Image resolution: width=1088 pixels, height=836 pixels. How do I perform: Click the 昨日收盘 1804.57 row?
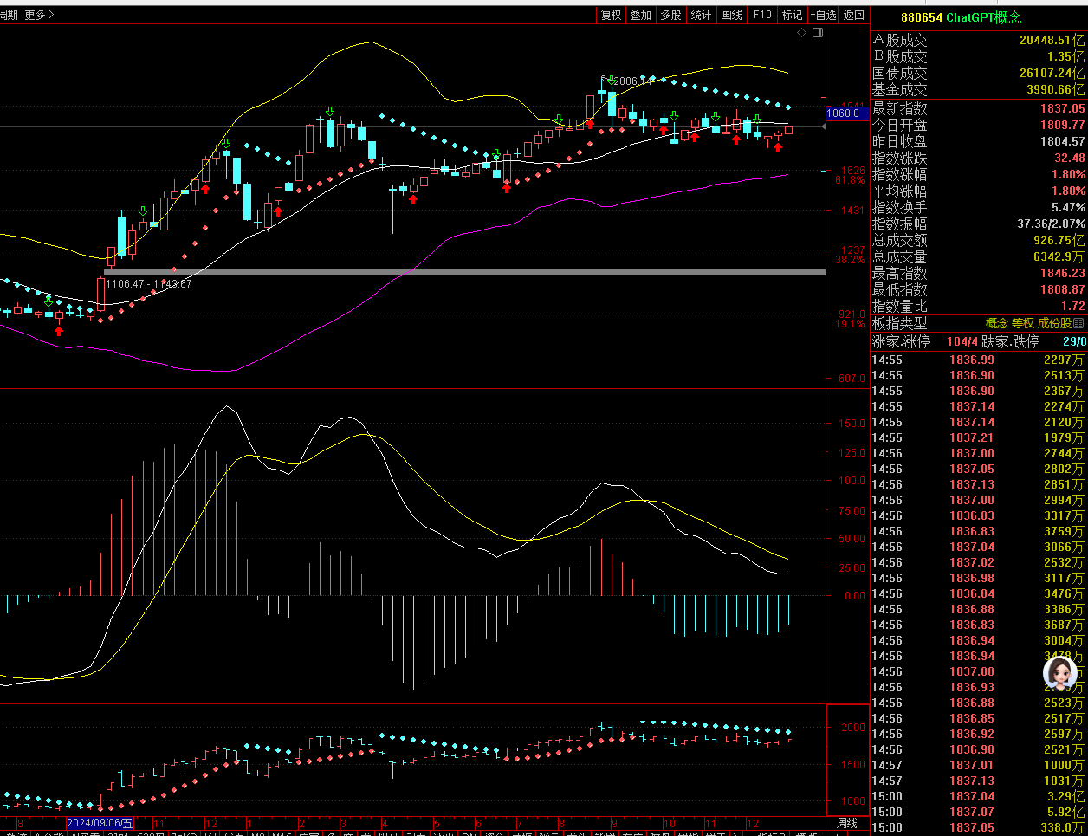[979, 141]
